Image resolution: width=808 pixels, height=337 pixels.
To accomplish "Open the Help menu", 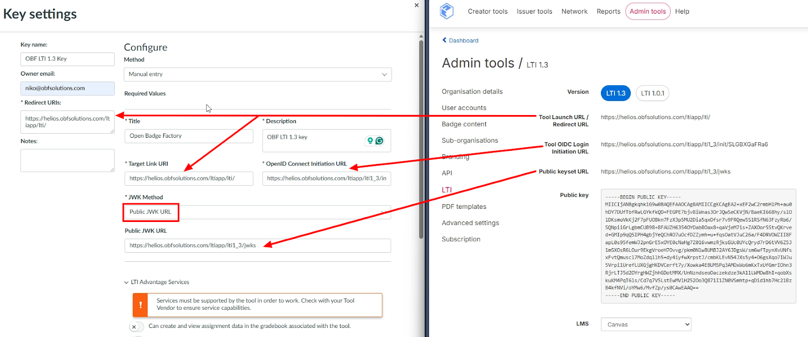I will 682,11.
